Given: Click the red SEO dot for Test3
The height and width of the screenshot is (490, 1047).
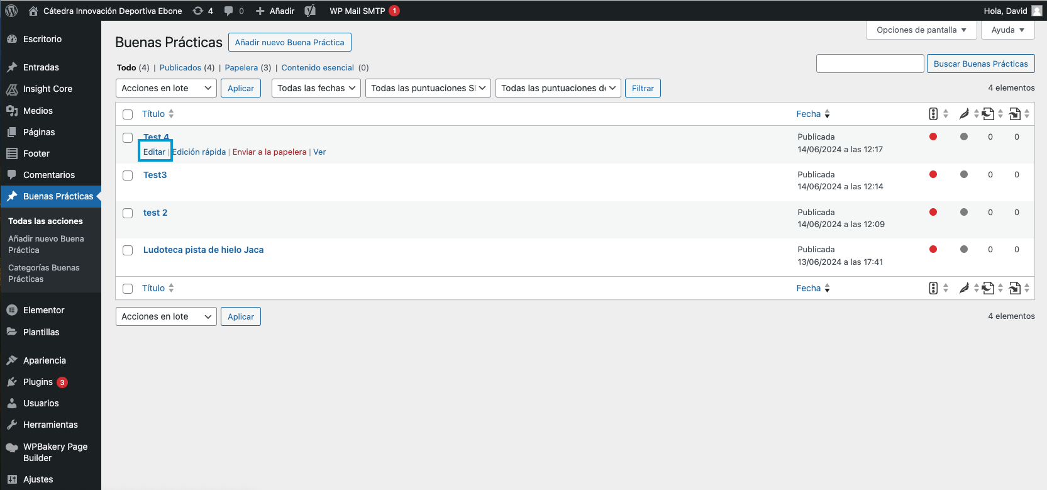Looking at the screenshot, I should tap(933, 174).
